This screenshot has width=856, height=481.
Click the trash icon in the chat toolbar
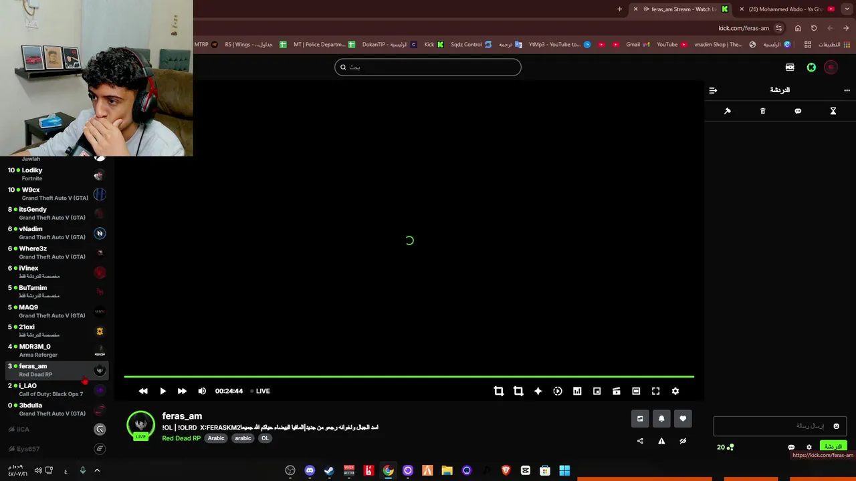tap(762, 111)
